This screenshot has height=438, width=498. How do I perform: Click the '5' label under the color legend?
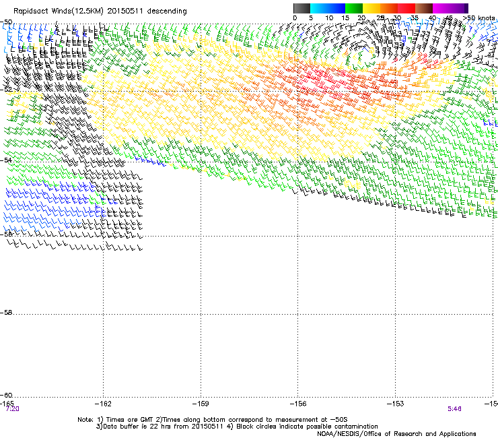coord(311,18)
